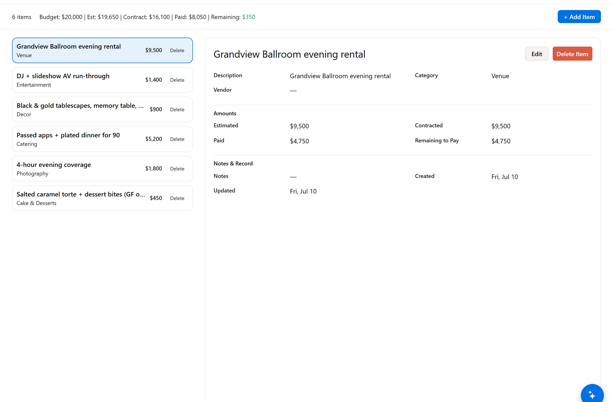
Task: Click the 6 items count
Action: pyautogui.click(x=22, y=17)
